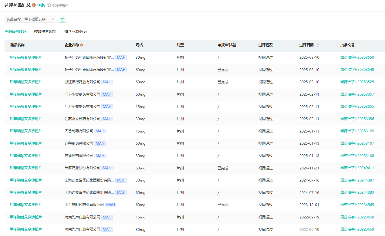This screenshot has height=236, width=385.
Task: Click MAH badge for 辰欣药业股份有限公司
Action: click(x=107, y=168)
